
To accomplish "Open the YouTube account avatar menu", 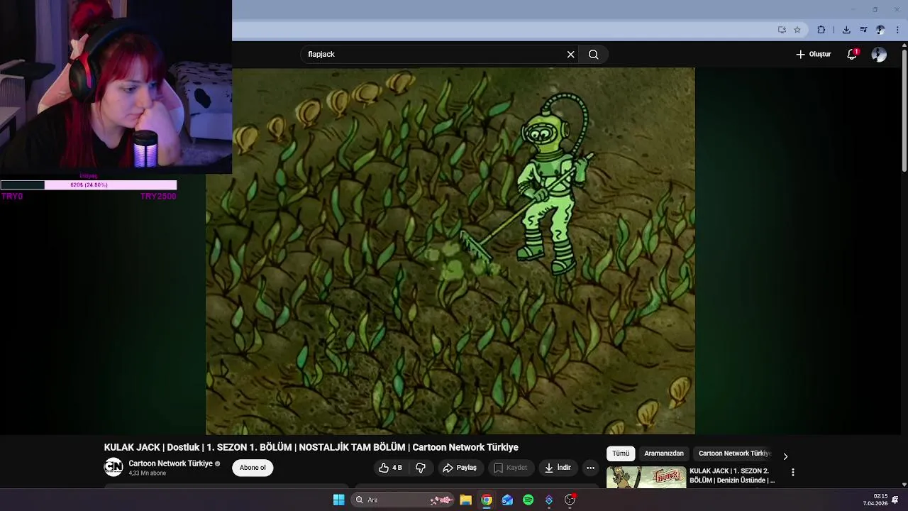I will tap(879, 55).
